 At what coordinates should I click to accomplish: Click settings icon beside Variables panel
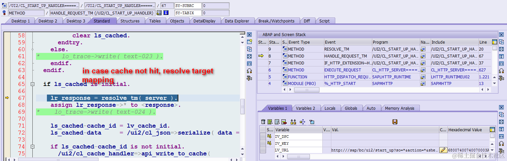[501, 151]
